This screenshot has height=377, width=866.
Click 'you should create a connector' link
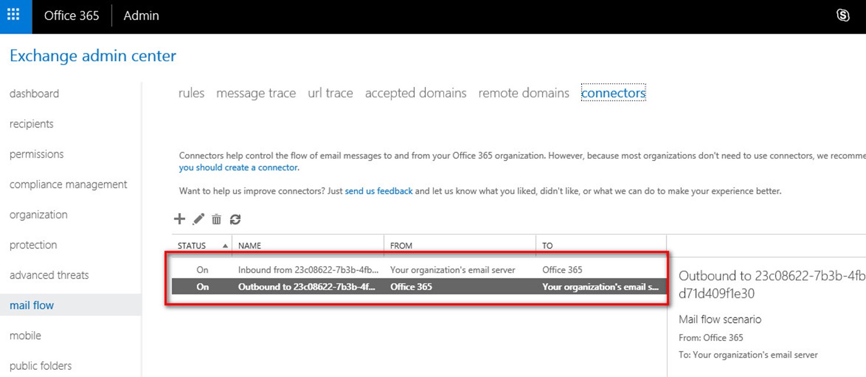[x=238, y=168]
